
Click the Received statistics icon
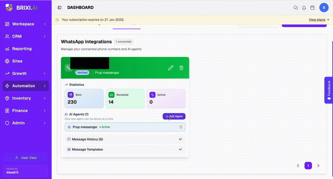(x=111, y=95)
